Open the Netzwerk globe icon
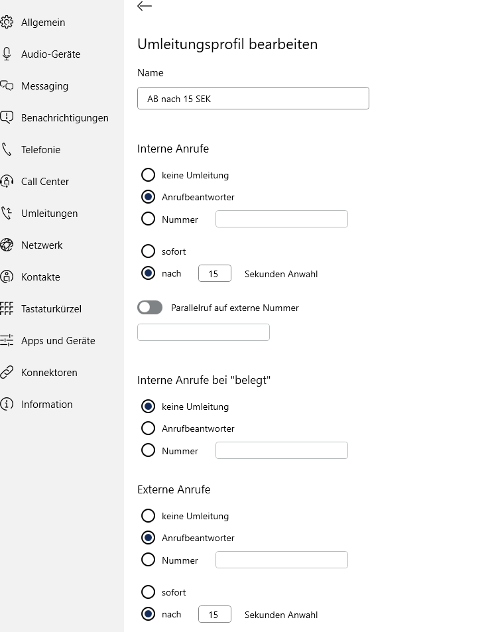488x632 pixels. click(7, 245)
